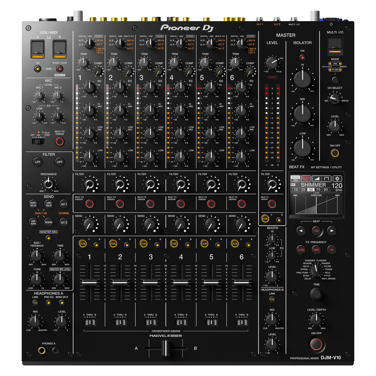Image resolution: width=376 pixels, height=376 pixels.
Task: Select the LONG DELAY send effect
Action: click(49, 204)
